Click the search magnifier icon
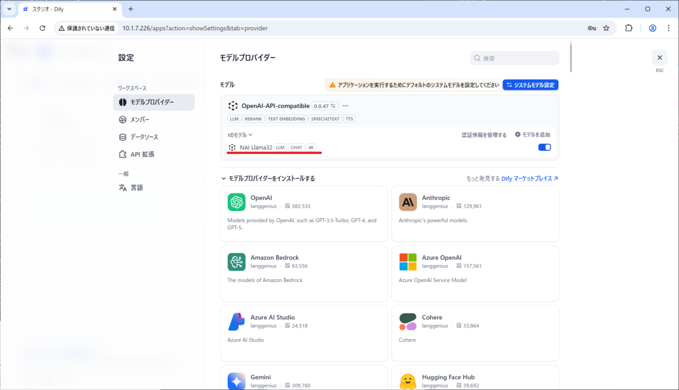Image resolution: width=679 pixels, height=390 pixels. (478, 58)
